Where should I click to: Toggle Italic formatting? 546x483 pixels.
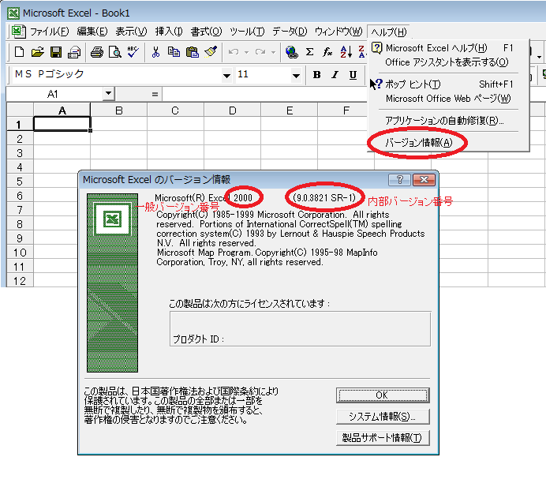335,75
